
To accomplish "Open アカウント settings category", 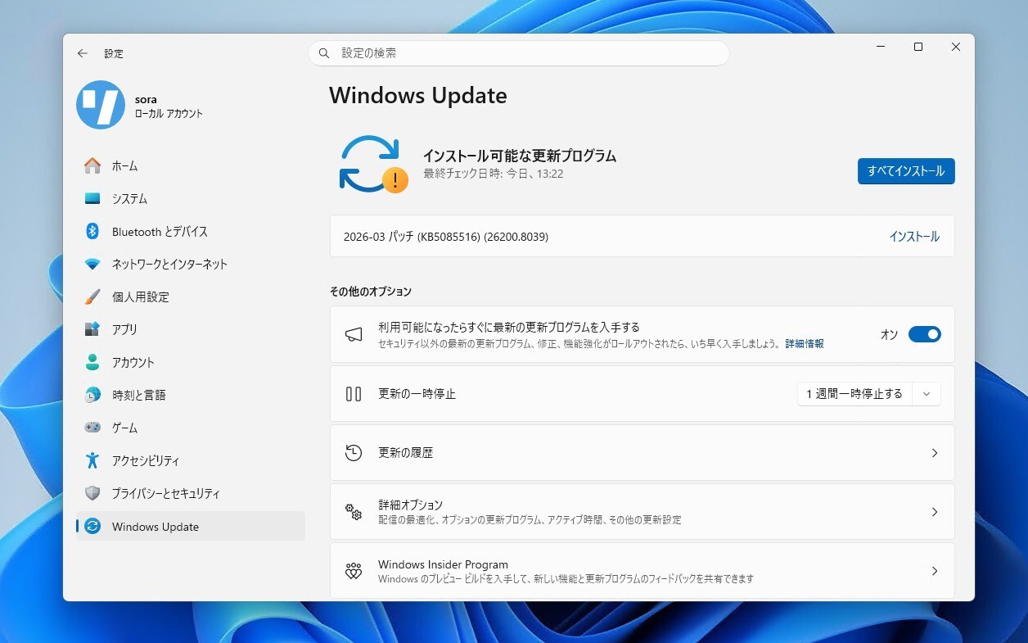I will 133,362.
